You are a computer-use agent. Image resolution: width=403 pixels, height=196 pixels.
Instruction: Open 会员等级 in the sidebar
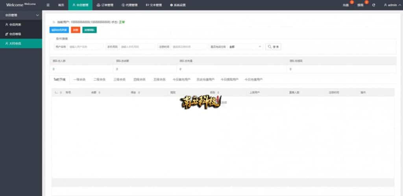[x=21, y=34]
